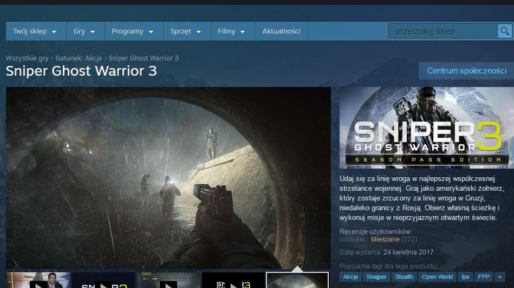514x288 pixels.
Task: Select the Open World tag
Action: click(437, 277)
